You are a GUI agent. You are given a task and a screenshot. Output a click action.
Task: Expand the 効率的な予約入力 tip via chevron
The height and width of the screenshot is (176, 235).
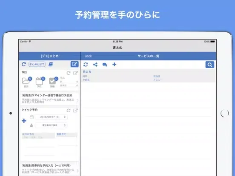(x=77, y=170)
